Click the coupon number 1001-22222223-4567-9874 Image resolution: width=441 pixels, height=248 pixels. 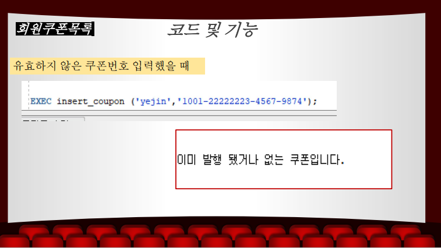tap(242, 101)
